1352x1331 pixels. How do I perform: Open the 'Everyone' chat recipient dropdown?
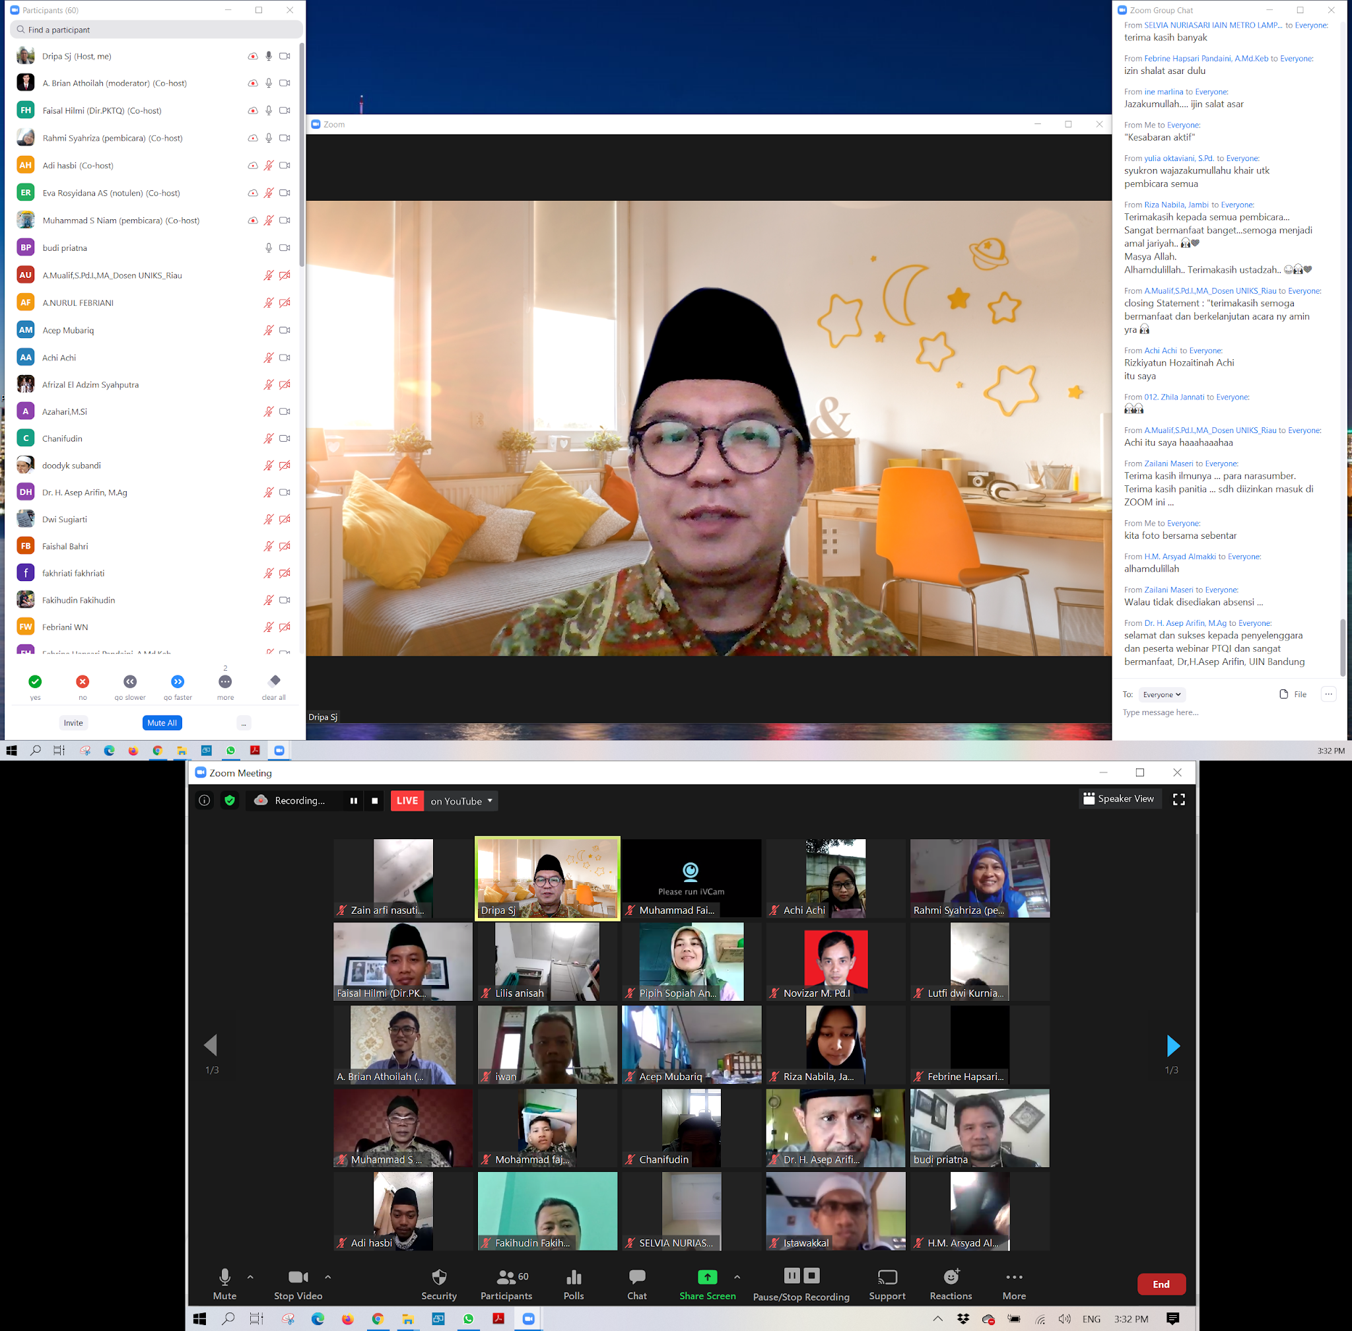(x=1161, y=694)
